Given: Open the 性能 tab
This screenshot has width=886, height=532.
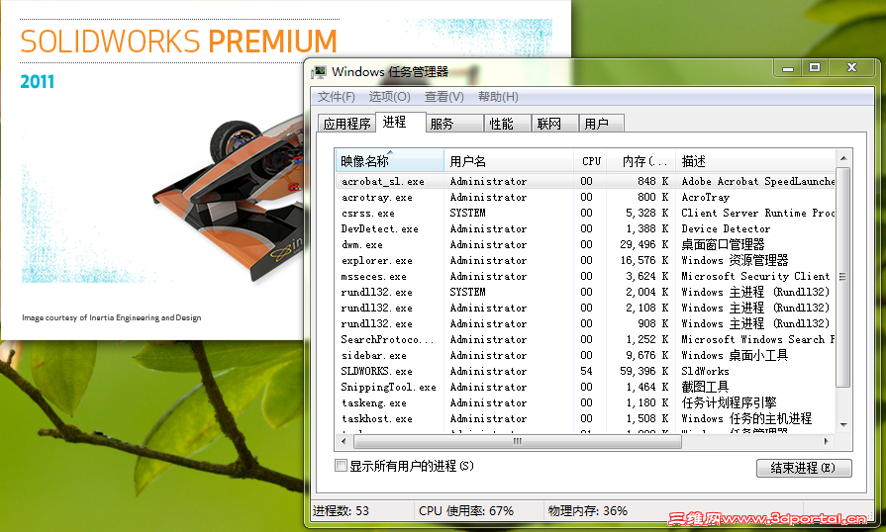Looking at the screenshot, I should [x=508, y=124].
